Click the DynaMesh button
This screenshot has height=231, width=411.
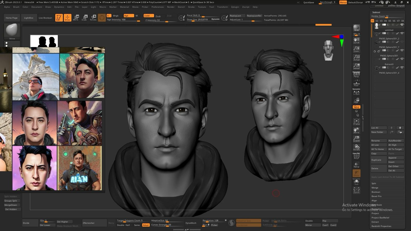(191, 223)
